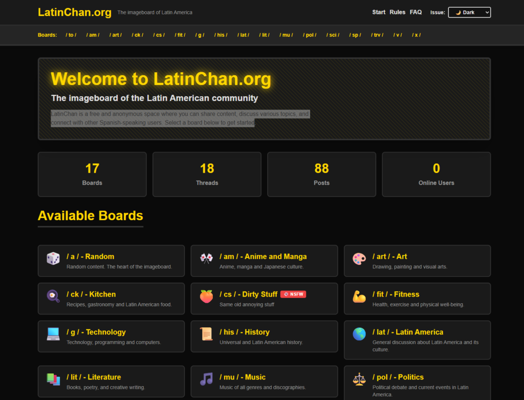Open the Dark theme dropdown

[469, 12]
